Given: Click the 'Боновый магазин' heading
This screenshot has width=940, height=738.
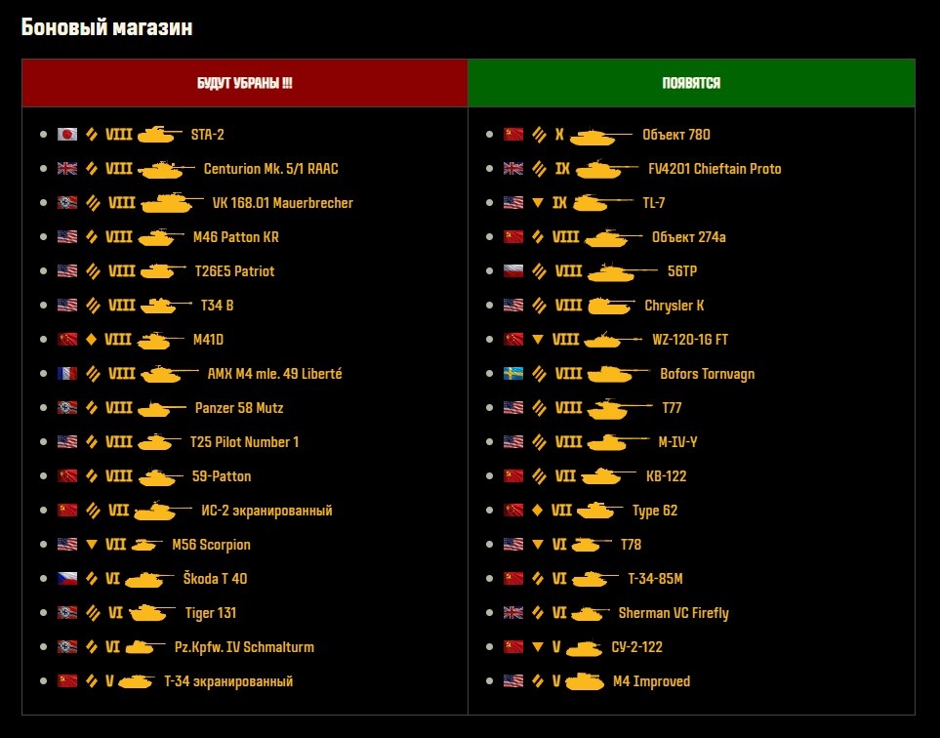Looking at the screenshot, I should click(106, 27).
